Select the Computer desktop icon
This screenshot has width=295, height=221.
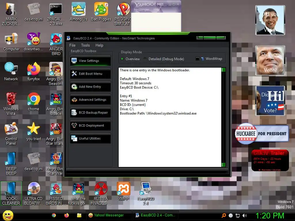[11, 42]
